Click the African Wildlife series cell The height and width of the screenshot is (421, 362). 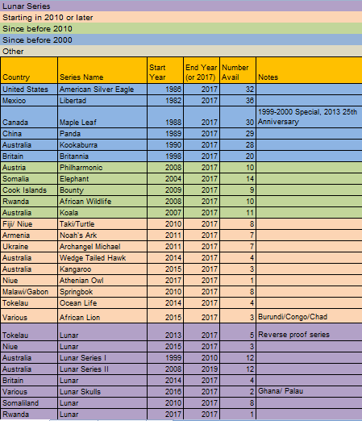[x=102, y=202]
